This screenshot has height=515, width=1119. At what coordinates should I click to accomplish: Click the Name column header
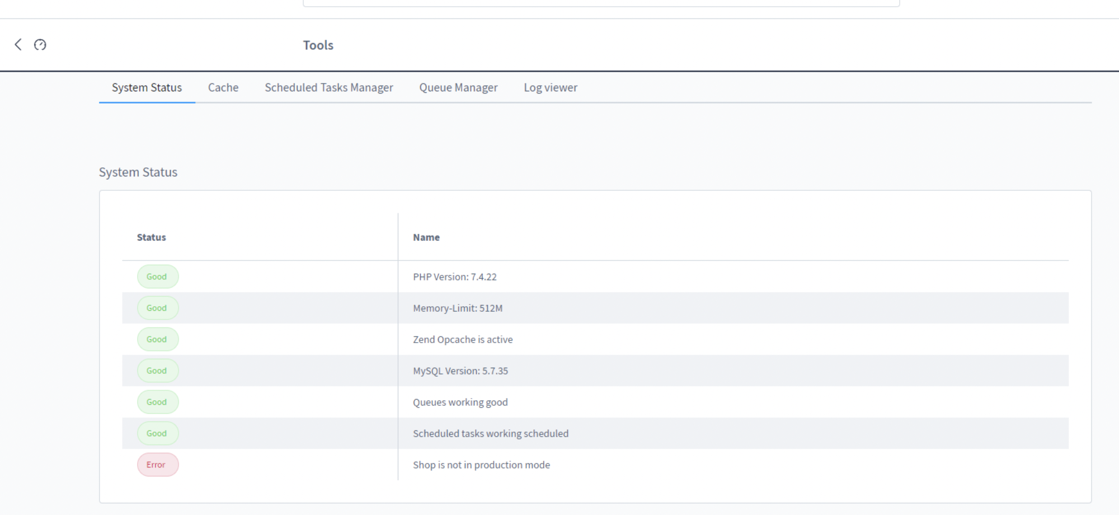click(426, 237)
